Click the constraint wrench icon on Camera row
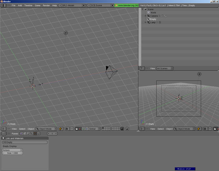219x171 pixels. tap(165, 16)
